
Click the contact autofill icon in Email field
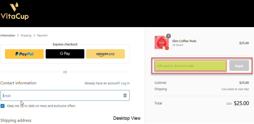125,95
